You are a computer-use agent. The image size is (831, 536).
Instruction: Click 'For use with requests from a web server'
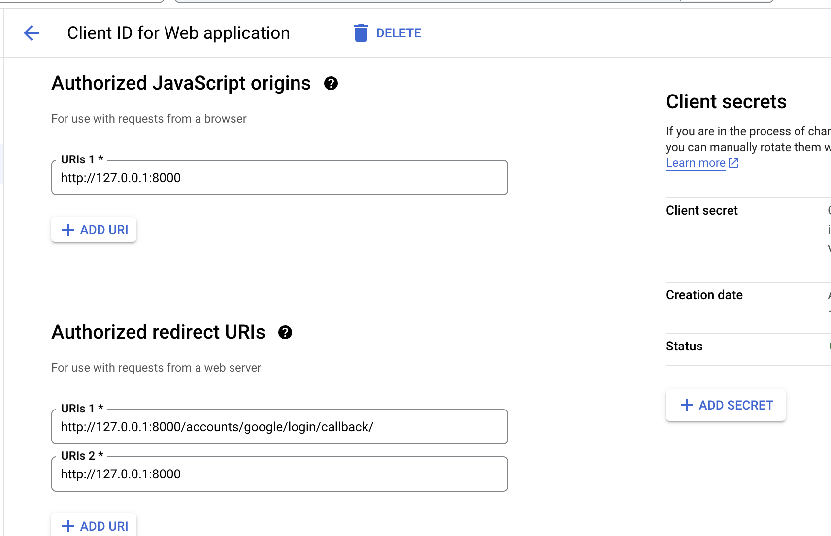156,368
